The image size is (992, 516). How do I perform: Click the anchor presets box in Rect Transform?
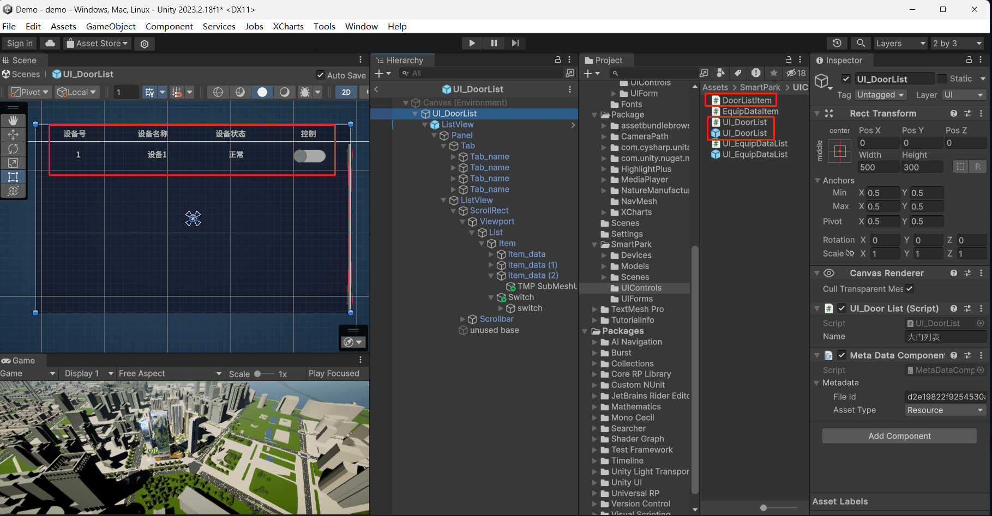pos(839,151)
